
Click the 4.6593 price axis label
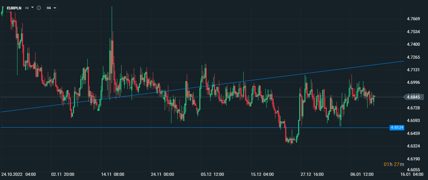point(413,121)
